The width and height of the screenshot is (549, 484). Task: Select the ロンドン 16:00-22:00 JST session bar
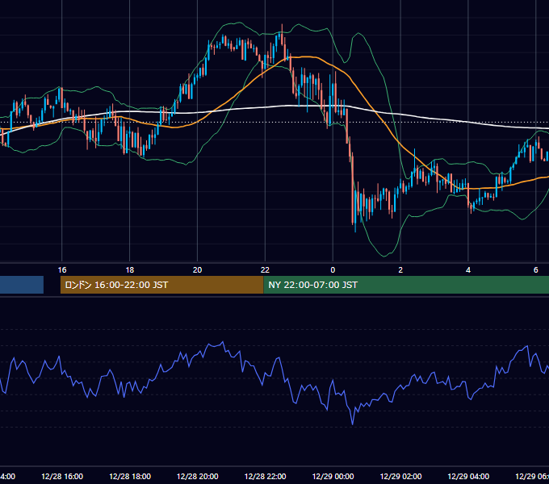point(161,285)
